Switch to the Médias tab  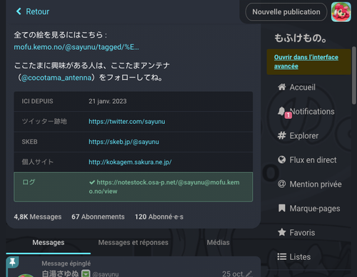[218, 243]
